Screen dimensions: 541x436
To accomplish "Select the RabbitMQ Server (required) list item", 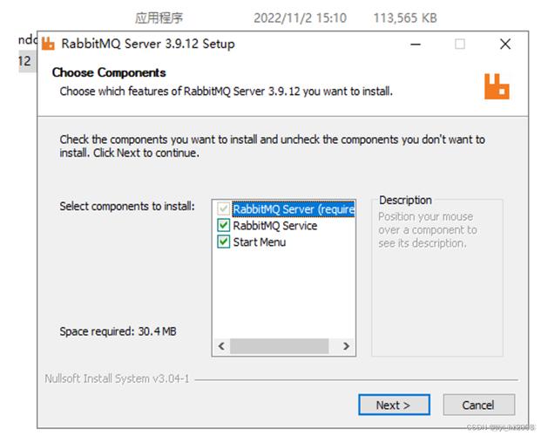I will (294, 209).
